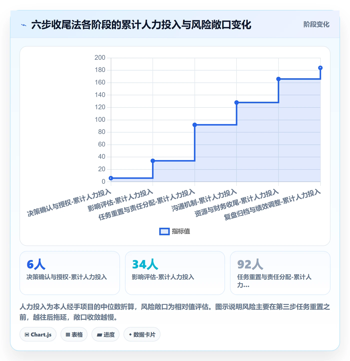This screenshot has height=361, width=350.
Task: Open the 34人 data card
Action: tap(175, 273)
